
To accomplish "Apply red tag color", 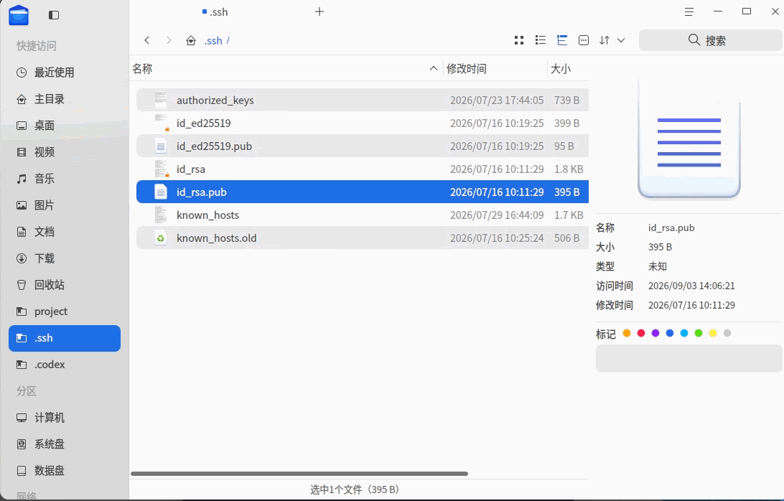I will [x=641, y=333].
